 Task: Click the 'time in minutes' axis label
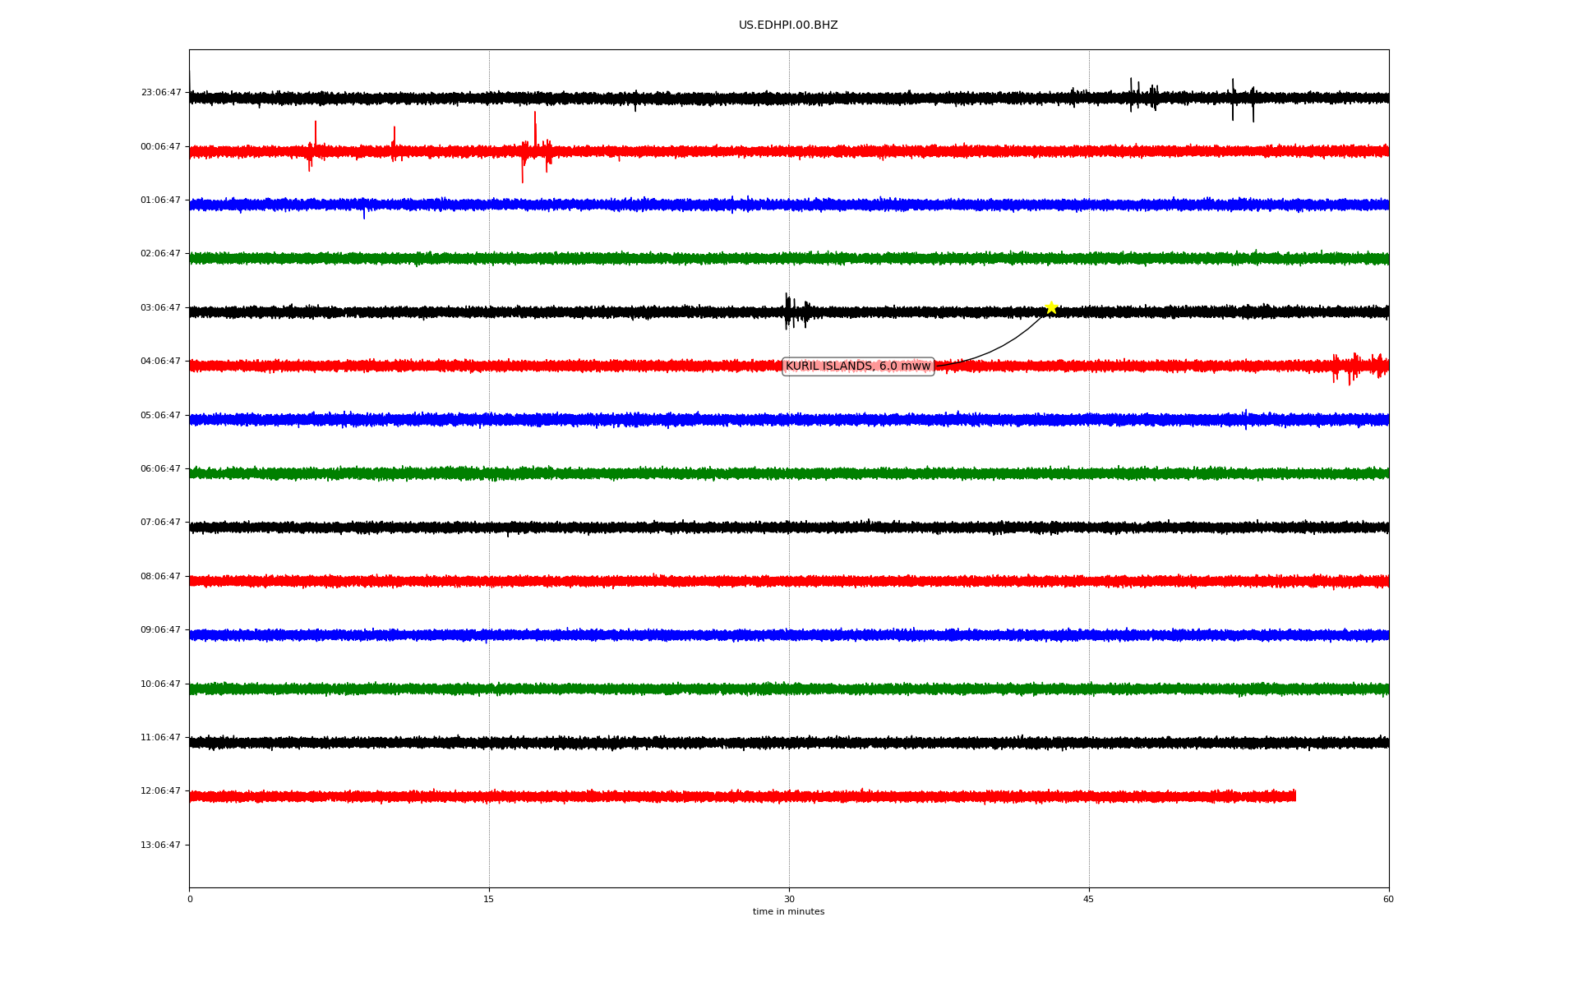788,912
